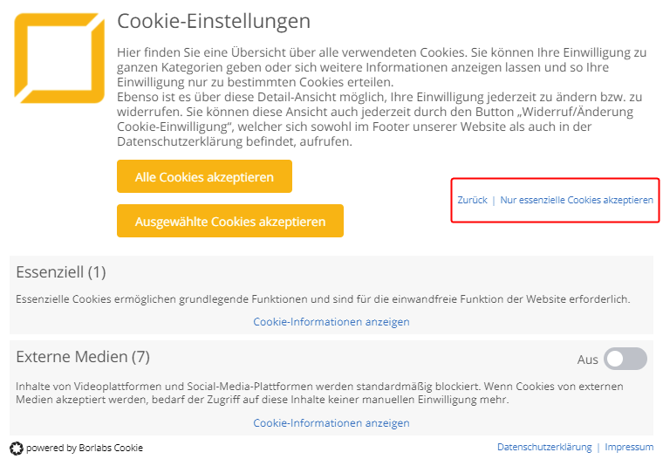Click the 'Externe Medien (7)' section heading

point(83,356)
